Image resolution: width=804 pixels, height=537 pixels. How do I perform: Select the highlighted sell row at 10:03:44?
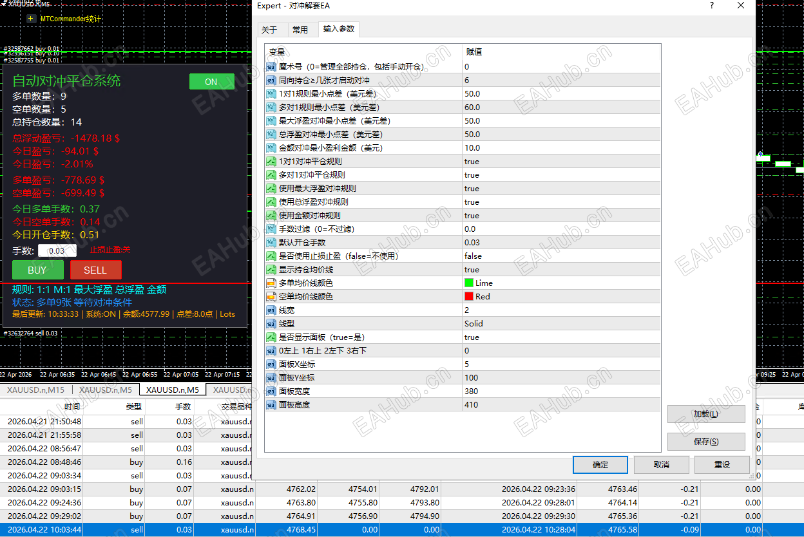[x=402, y=530]
